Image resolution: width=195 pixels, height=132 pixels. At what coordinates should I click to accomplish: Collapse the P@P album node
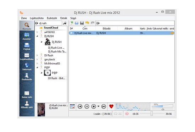pos(41,73)
